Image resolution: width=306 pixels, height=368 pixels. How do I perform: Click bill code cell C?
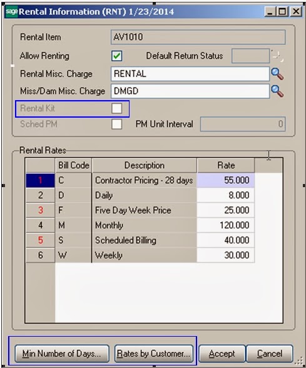(73, 180)
